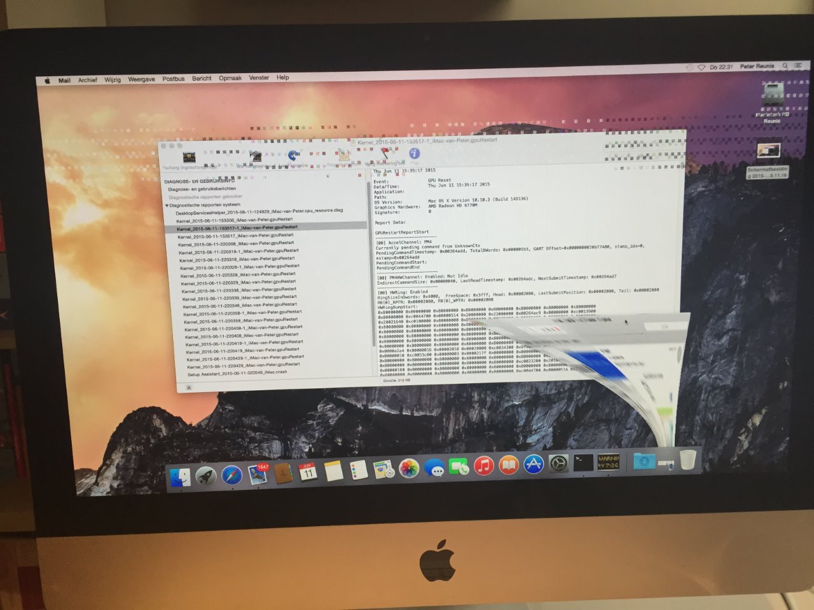This screenshot has width=814, height=610.
Task: Click the Ignore Sender toolbar icon in Console
Action: pos(344,154)
